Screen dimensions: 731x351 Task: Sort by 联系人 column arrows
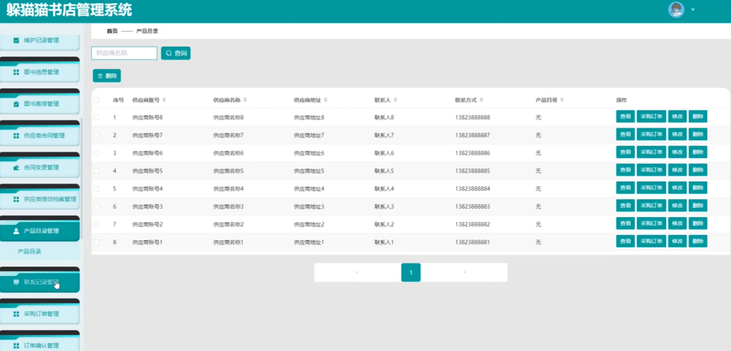click(x=396, y=100)
